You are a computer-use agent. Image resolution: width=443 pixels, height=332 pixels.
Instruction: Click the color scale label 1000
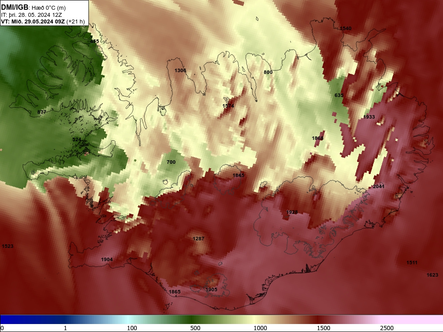pos(260,328)
